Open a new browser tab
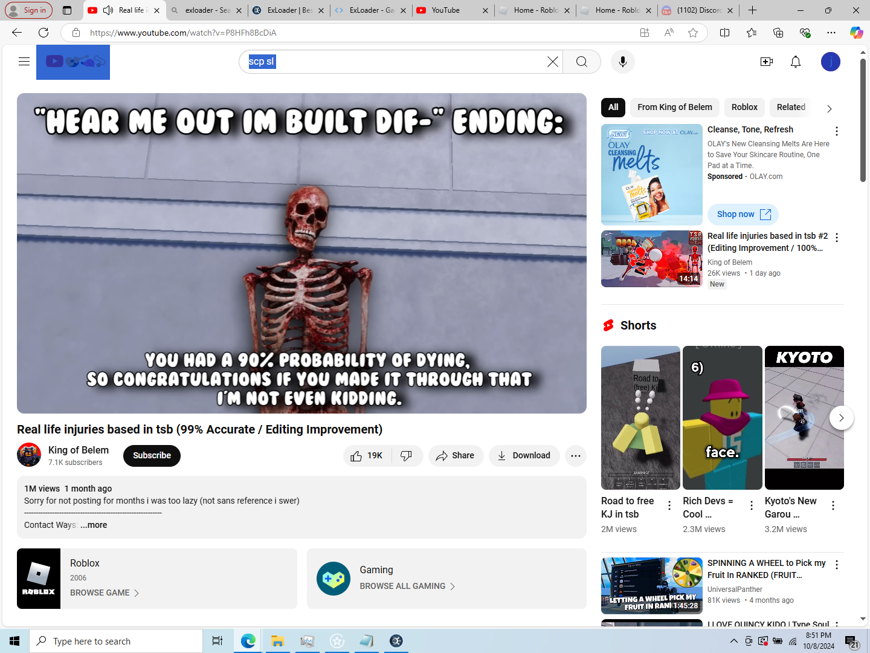 (752, 10)
